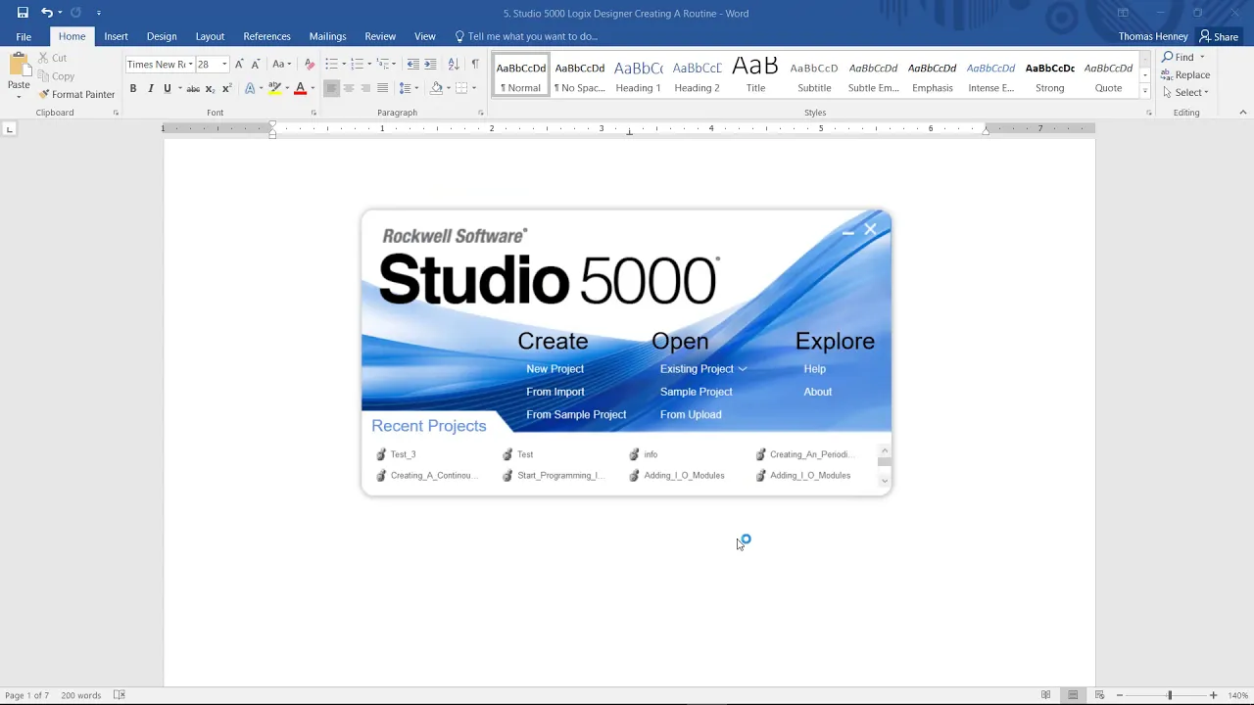Open text highlight color button
This screenshot has height=705, width=1254.
(274, 89)
